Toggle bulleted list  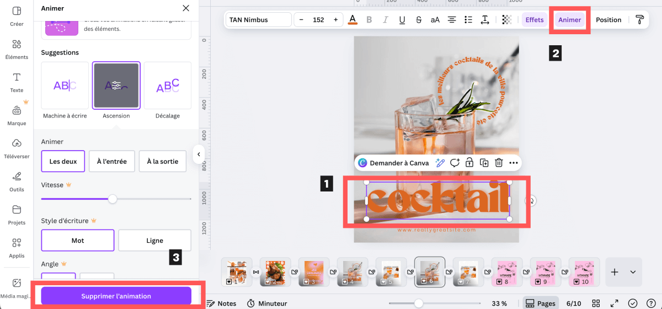[x=468, y=20]
